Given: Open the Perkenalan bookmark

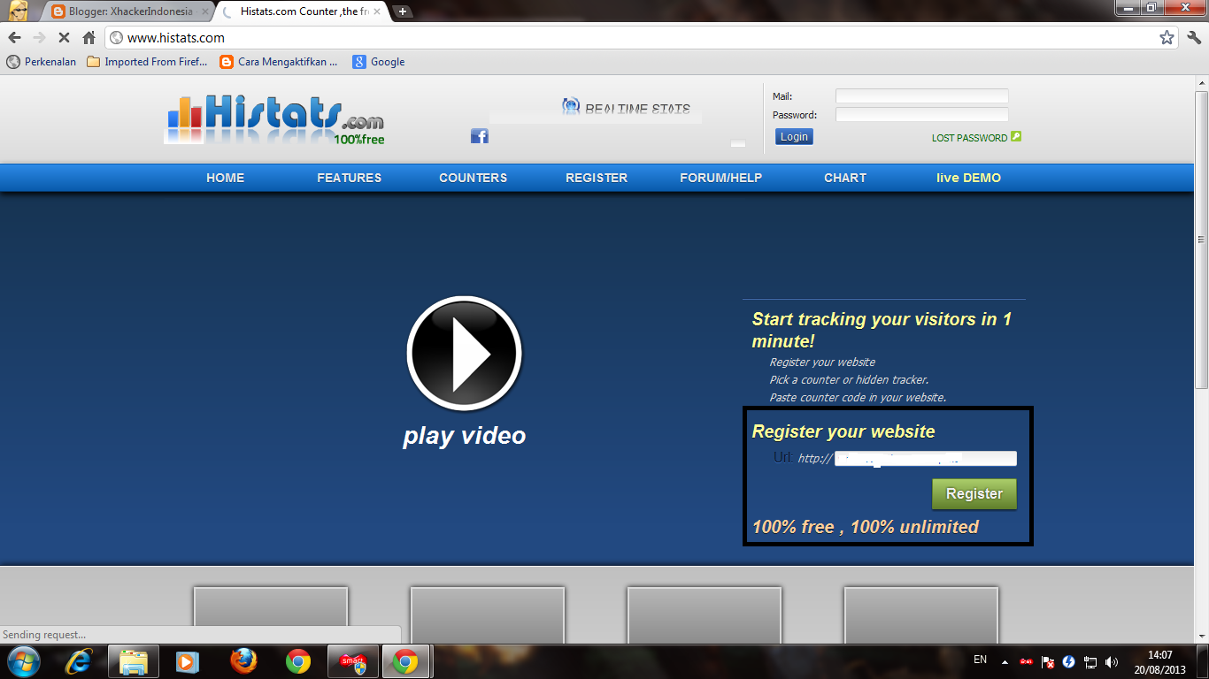Looking at the screenshot, I should tap(42, 62).
